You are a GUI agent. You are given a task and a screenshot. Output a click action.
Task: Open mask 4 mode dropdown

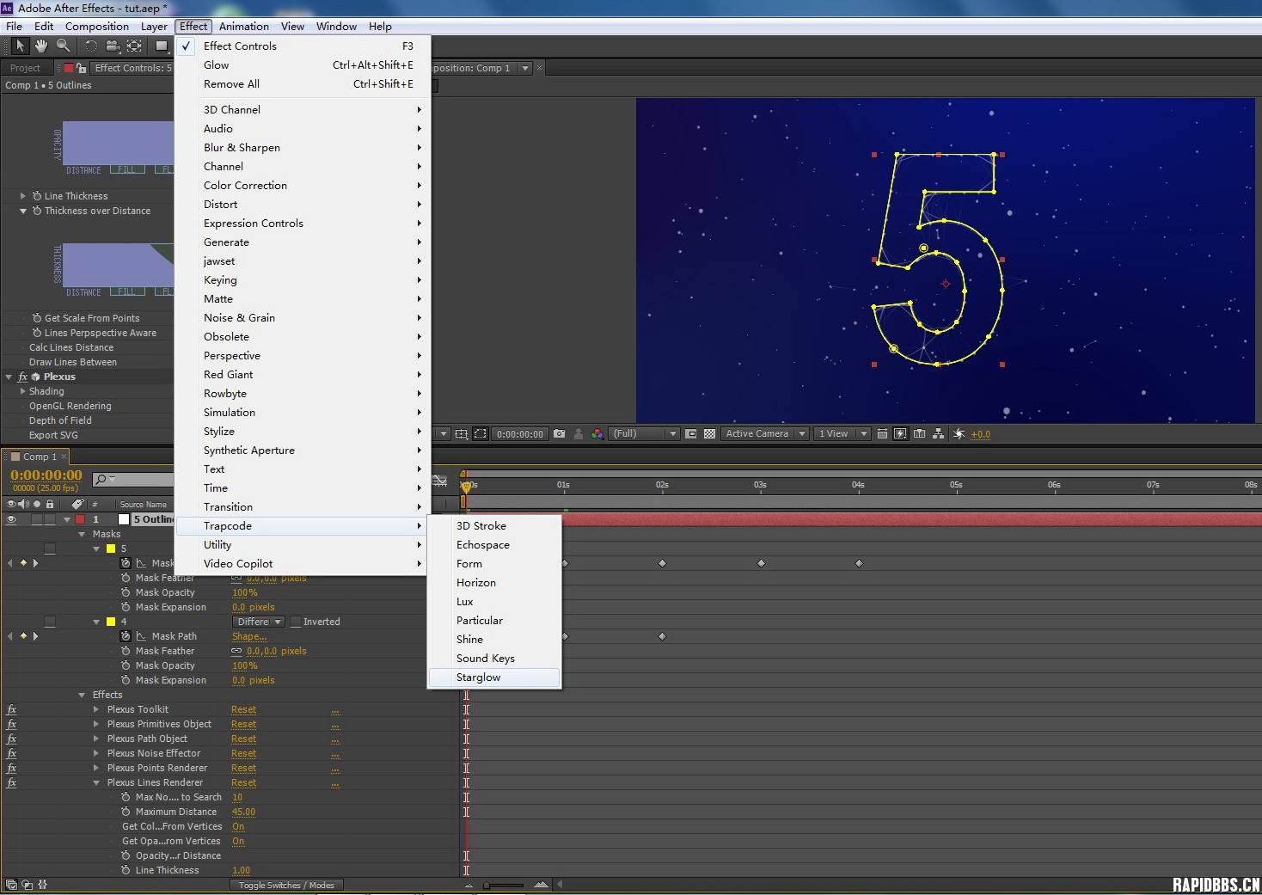[258, 622]
